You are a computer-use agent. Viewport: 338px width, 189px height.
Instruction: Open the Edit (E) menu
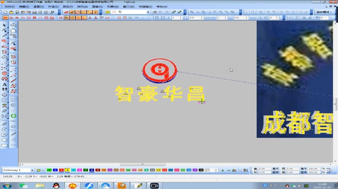click(x=24, y=7)
